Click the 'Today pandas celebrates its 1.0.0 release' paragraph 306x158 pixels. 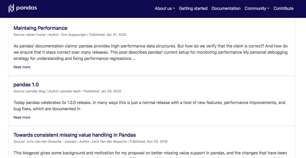coord(149,106)
